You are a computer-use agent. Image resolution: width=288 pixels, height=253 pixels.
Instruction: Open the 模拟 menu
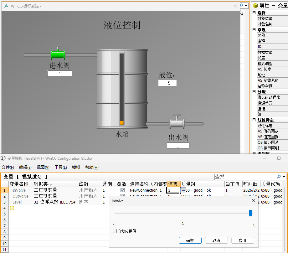[x=76, y=167]
